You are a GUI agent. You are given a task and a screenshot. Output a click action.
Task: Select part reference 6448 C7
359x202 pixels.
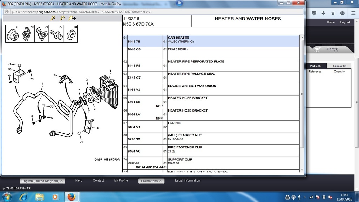click(x=134, y=78)
